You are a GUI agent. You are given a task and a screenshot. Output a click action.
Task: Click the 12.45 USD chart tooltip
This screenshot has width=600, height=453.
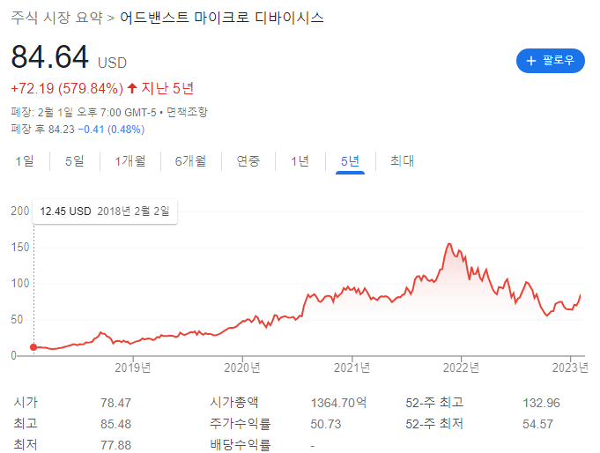click(105, 212)
